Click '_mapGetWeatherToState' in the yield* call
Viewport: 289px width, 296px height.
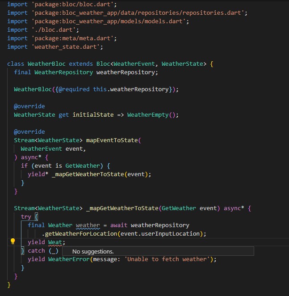point(88,174)
